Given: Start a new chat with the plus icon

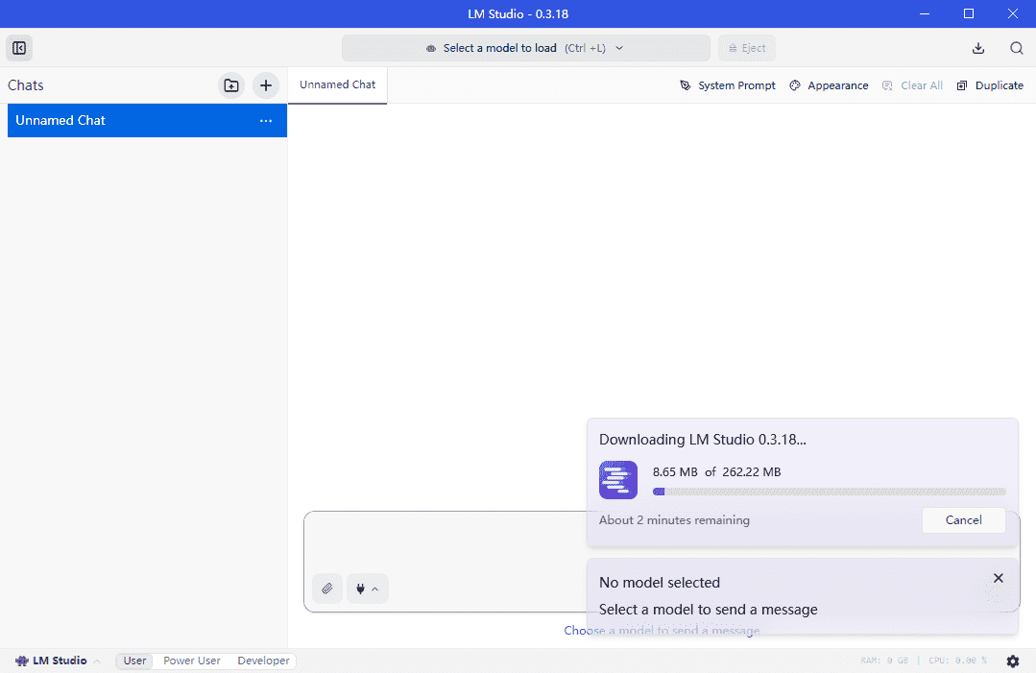Looking at the screenshot, I should click(x=266, y=85).
